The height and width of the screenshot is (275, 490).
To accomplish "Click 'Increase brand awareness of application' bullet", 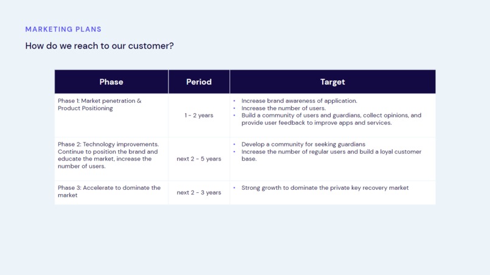I will pos(299,101).
